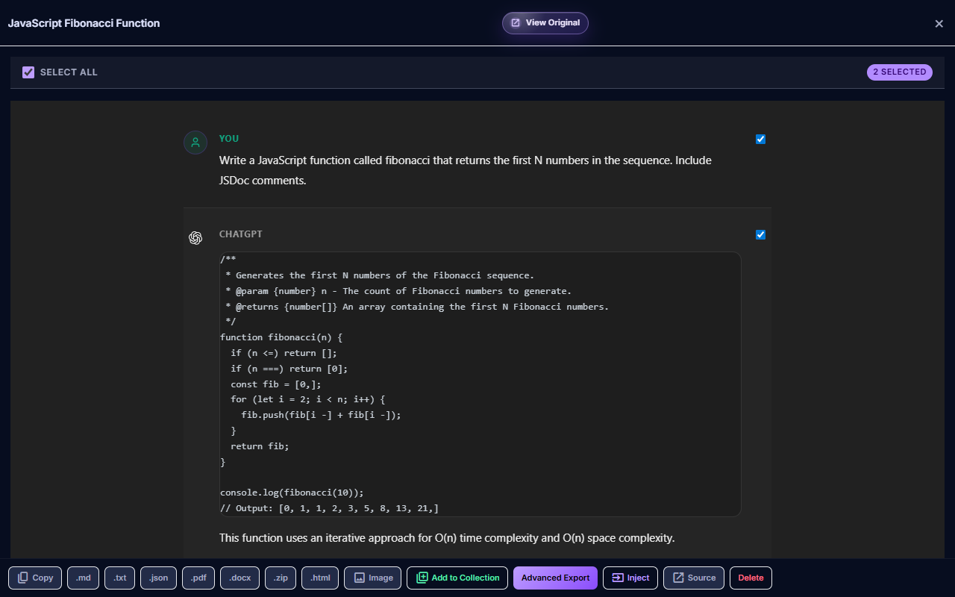The height and width of the screenshot is (597, 955).
Task: Click the '@param {number} n' JSDoc line
Action: pyautogui.click(x=398, y=291)
